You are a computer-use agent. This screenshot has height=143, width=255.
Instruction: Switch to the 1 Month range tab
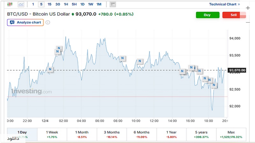tap(82, 134)
